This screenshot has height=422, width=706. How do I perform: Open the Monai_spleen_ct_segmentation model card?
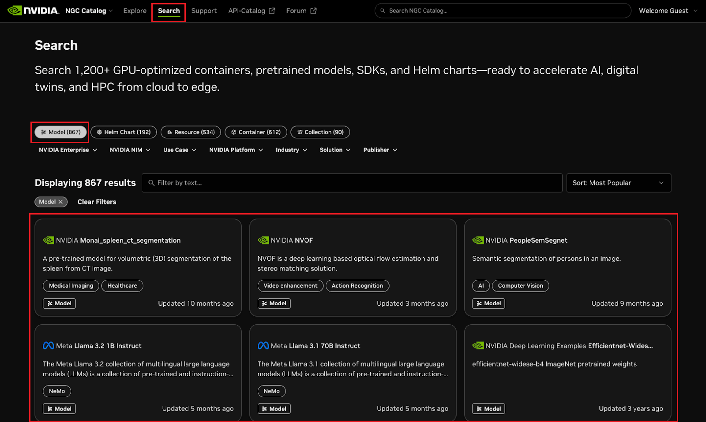pos(138,268)
